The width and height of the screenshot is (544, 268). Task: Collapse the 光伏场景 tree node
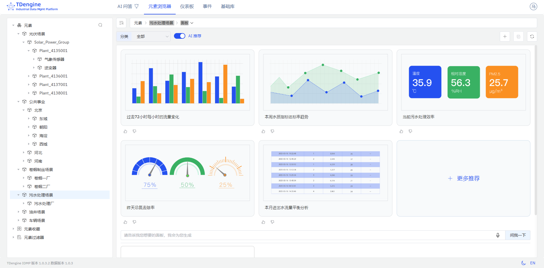point(18,34)
